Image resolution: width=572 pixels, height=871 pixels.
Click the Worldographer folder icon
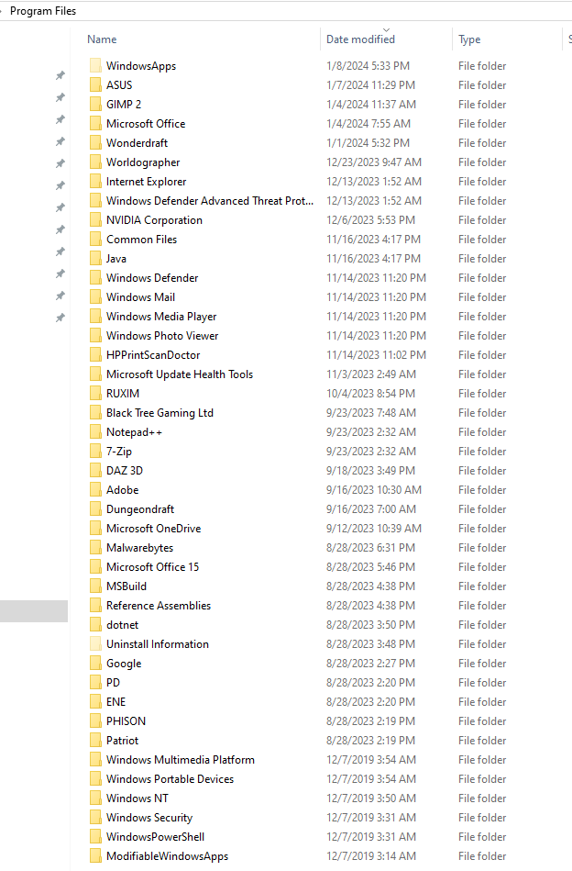(95, 162)
